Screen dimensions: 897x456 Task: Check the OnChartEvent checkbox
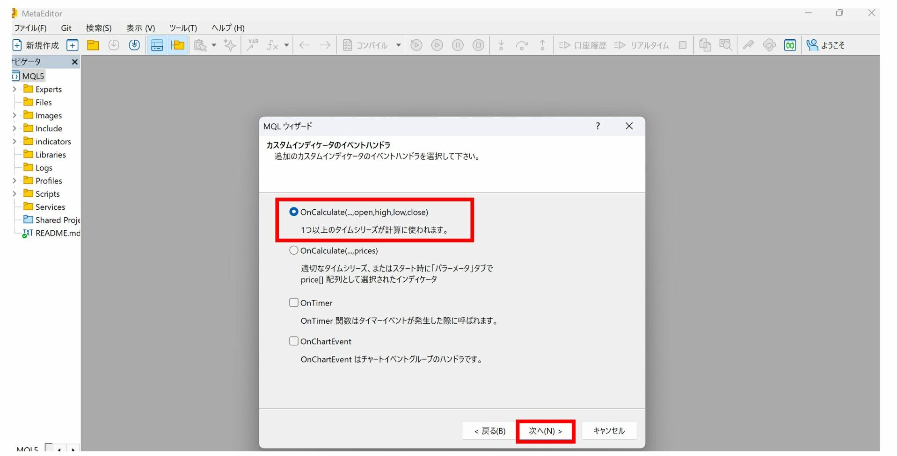[294, 342]
